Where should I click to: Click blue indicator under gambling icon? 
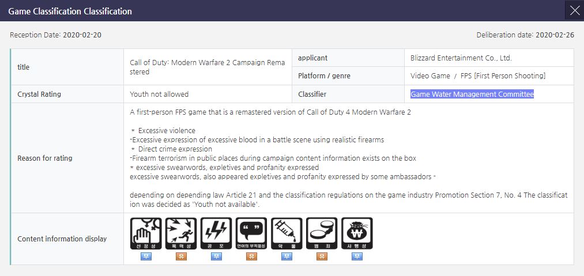[x=357, y=256]
